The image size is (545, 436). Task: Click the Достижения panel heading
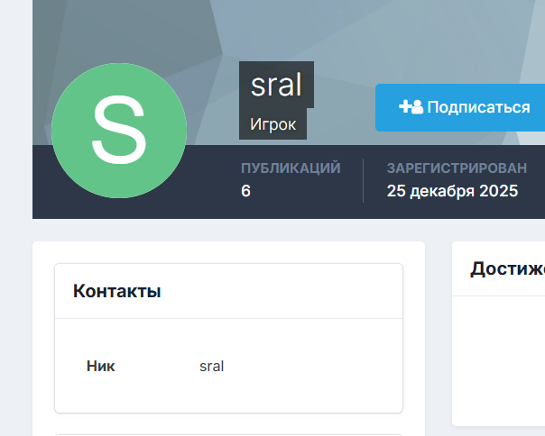(507, 269)
